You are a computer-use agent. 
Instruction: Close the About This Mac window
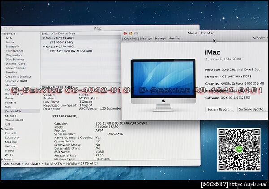(125, 34)
